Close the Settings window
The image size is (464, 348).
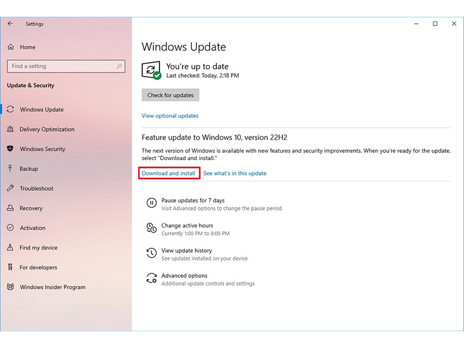pyautogui.click(x=454, y=24)
